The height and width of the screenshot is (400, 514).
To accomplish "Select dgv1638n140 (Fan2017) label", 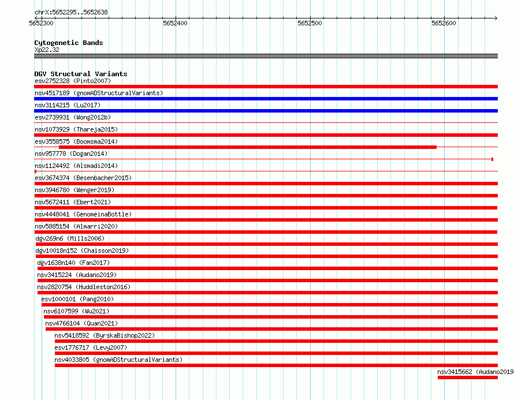I will click(x=73, y=263).
